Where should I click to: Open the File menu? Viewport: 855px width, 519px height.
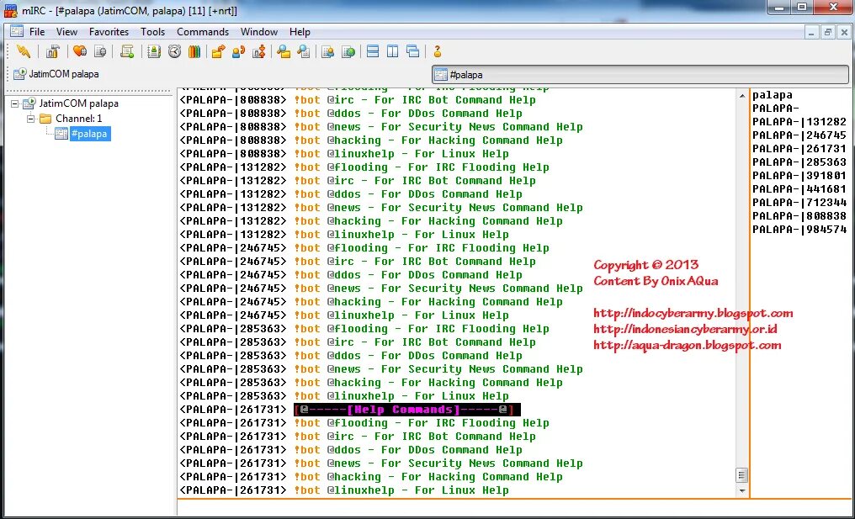click(x=37, y=32)
